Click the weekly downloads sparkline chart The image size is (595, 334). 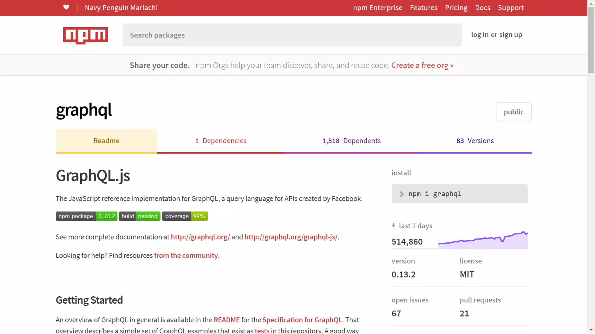tap(483, 241)
